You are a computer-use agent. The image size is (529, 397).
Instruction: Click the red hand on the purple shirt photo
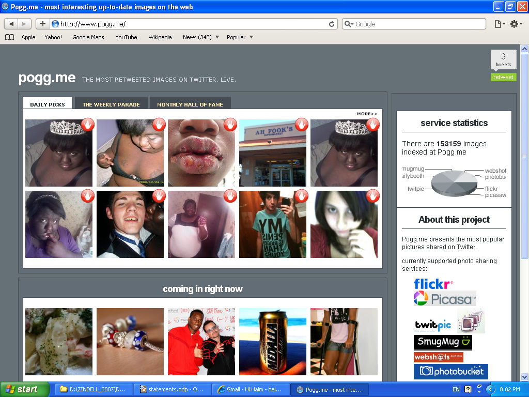88,196
